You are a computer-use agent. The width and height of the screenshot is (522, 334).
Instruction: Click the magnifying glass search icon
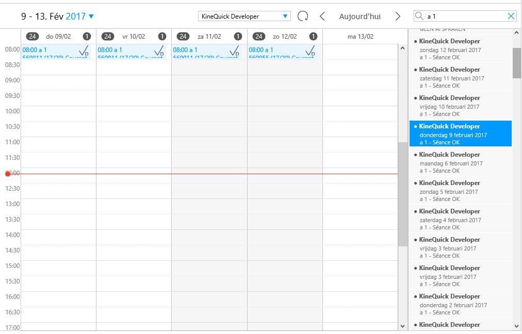pyautogui.click(x=419, y=16)
